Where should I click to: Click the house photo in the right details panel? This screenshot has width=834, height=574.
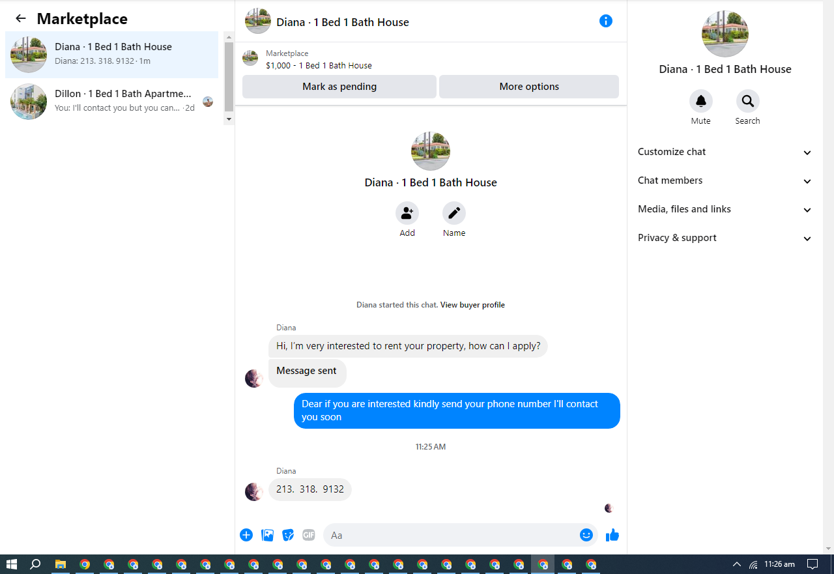pos(725,34)
